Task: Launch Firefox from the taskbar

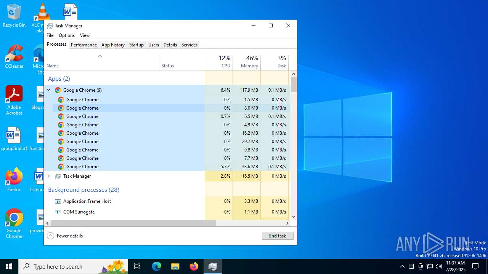Action: click(194, 266)
